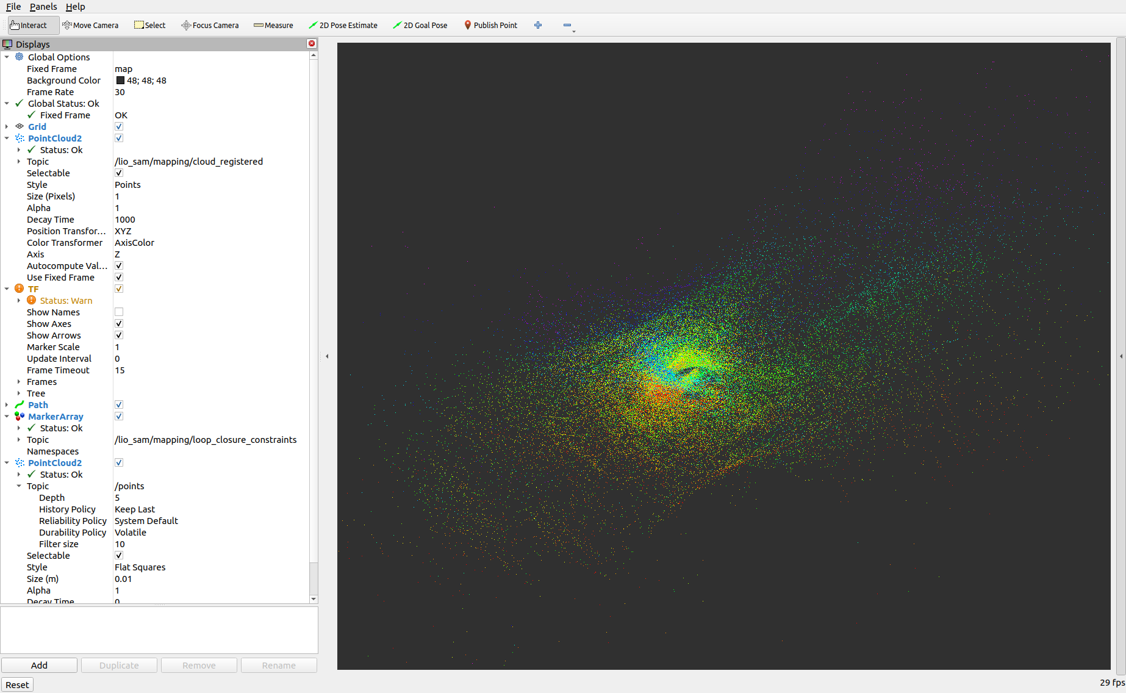Expand the MarkerArray Topic entry
Image resolution: width=1126 pixels, height=693 pixels.
(x=18, y=439)
